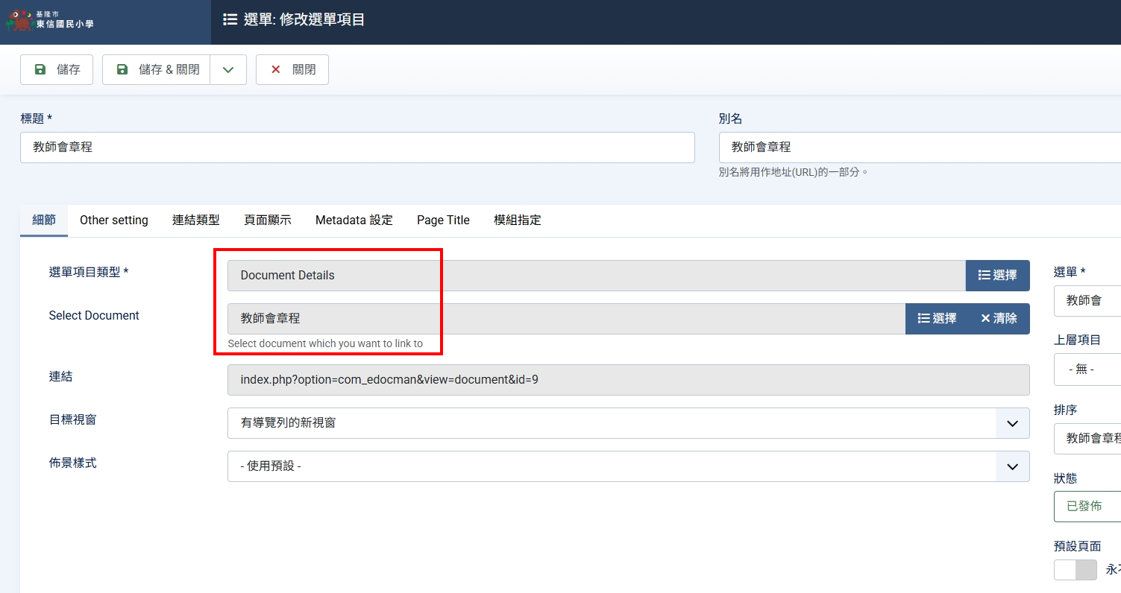The image size is (1121, 593).
Task: Toggle the 預設頁面 switch
Action: 1075,570
